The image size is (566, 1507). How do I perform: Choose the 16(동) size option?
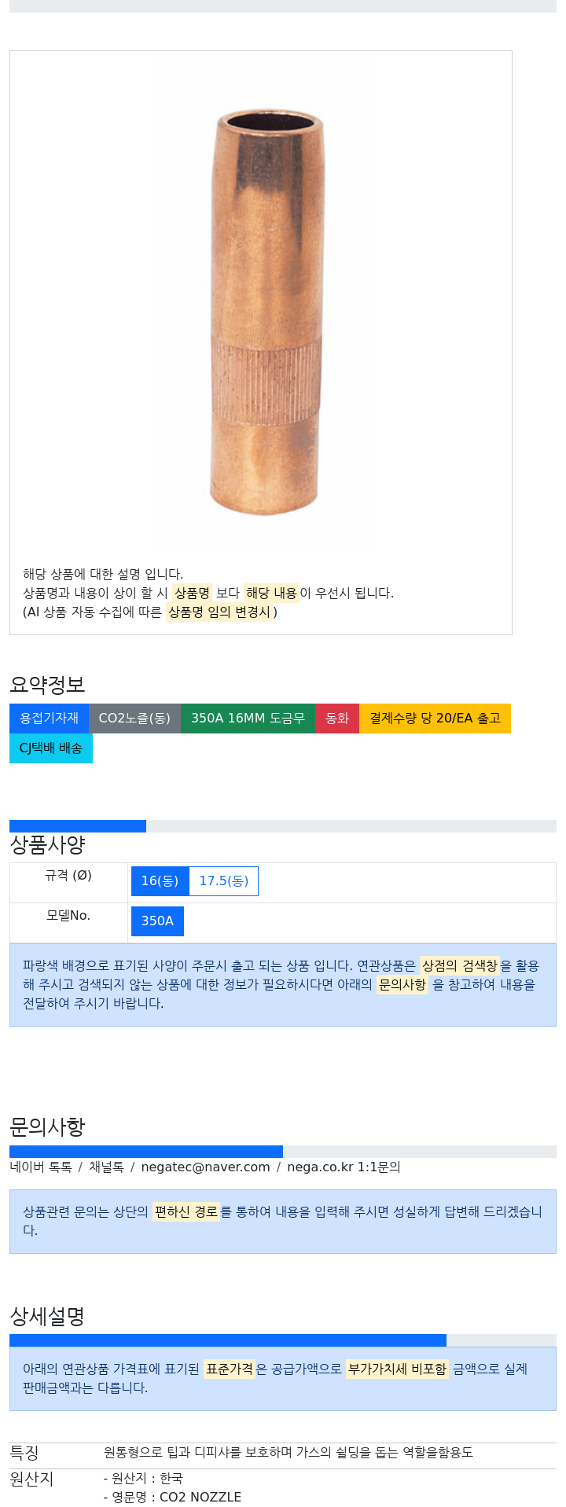click(160, 881)
